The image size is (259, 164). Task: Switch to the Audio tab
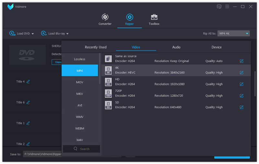click(x=176, y=47)
